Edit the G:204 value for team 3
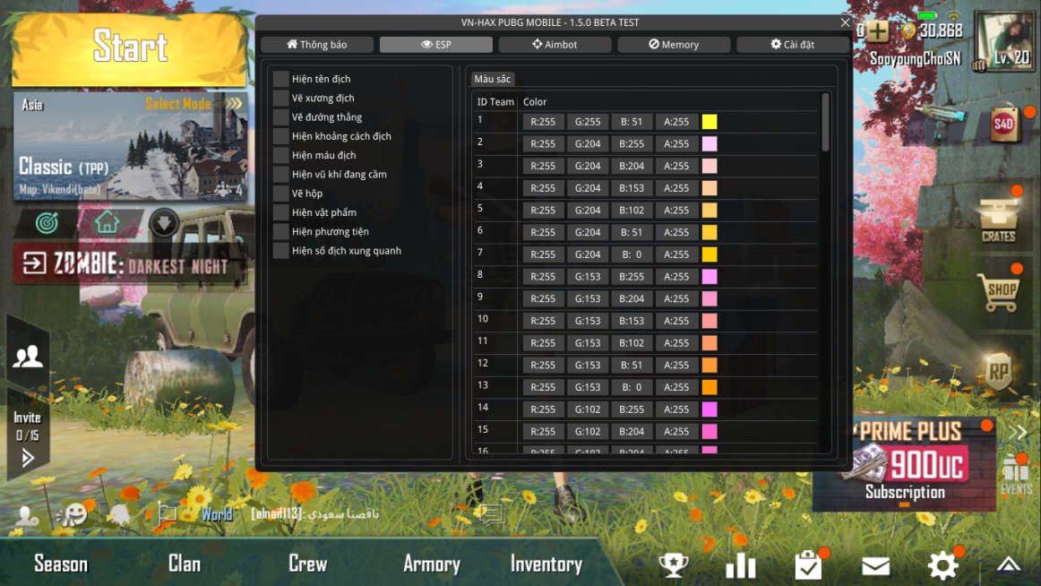Viewport: 1041px width, 586px height. [x=588, y=166]
